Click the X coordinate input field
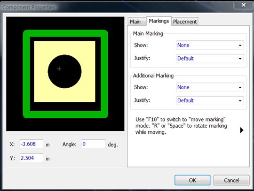Image resolution: width=254 pixels, height=191 pixels. (32, 144)
